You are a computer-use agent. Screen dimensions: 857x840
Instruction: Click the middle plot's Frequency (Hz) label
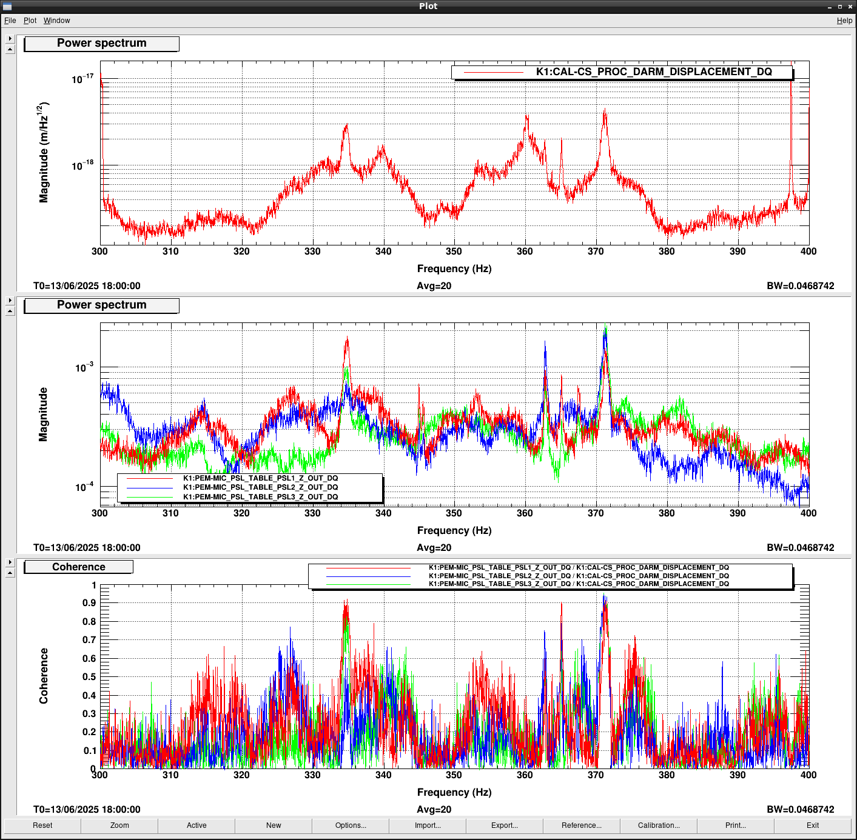click(x=454, y=531)
